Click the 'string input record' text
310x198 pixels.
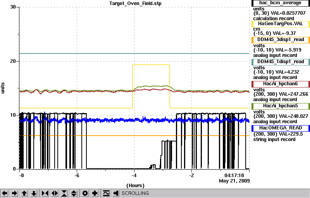tap(274, 139)
